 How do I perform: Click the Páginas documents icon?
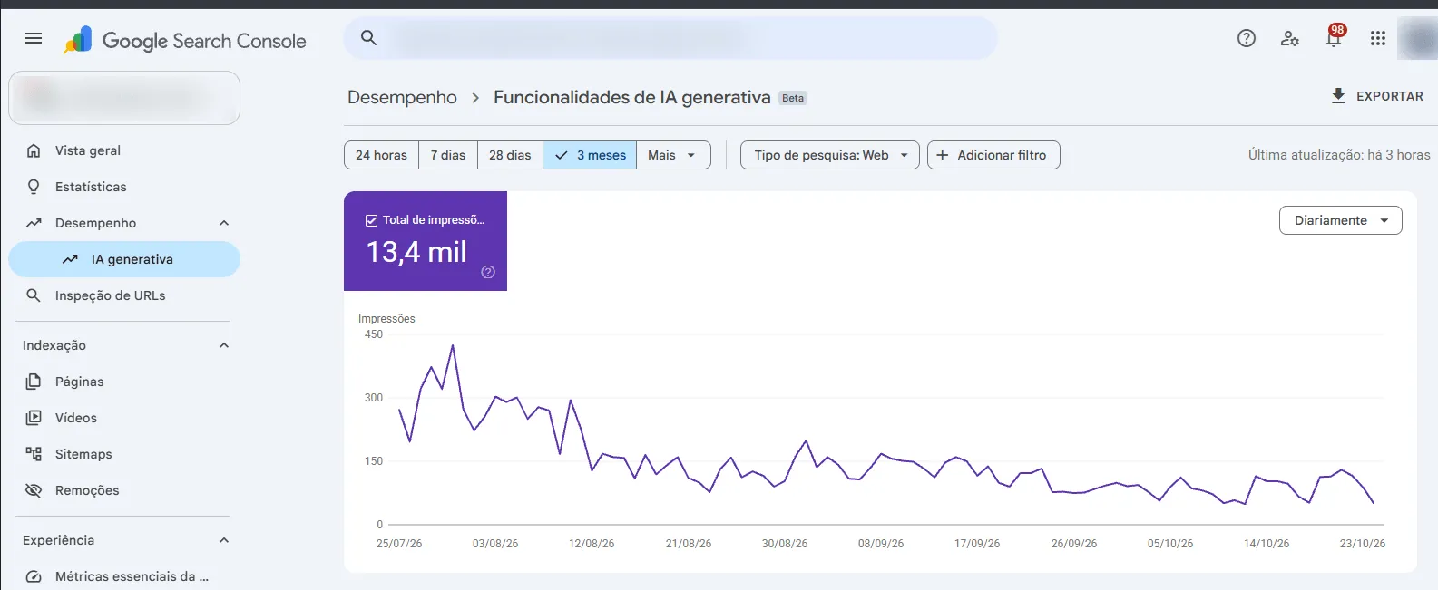click(x=34, y=382)
